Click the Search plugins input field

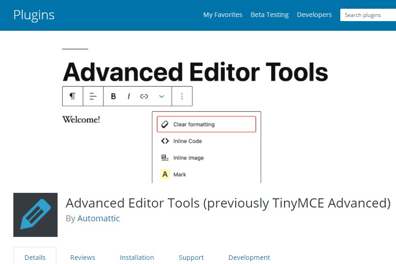tap(367, 15)
